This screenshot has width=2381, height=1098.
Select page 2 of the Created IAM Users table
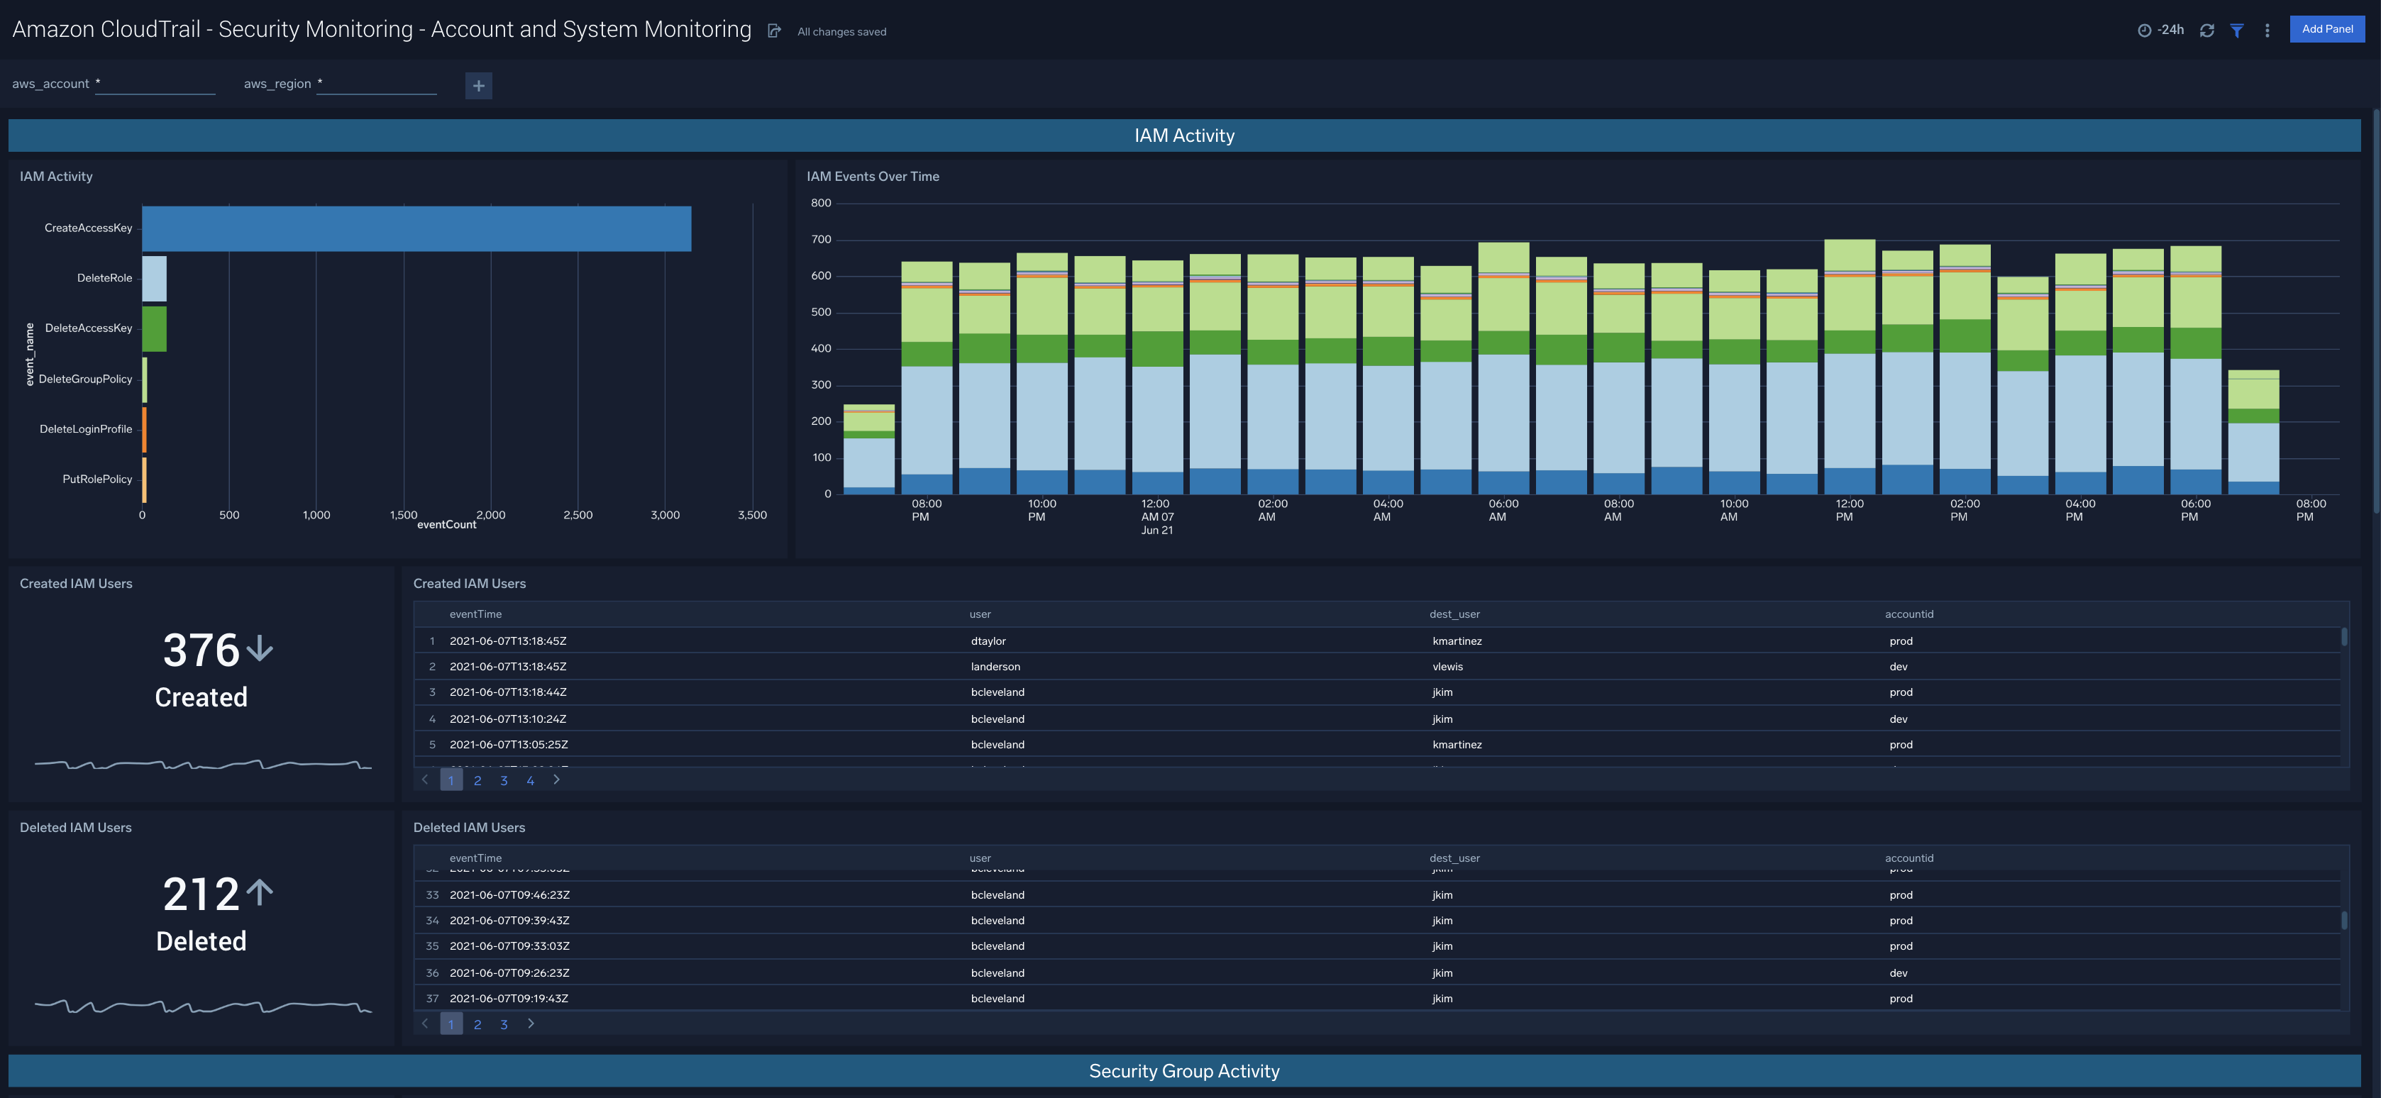[x=478, y=779]
